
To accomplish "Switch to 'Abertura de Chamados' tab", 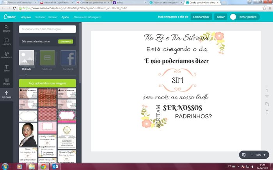I will pos(19,2).
